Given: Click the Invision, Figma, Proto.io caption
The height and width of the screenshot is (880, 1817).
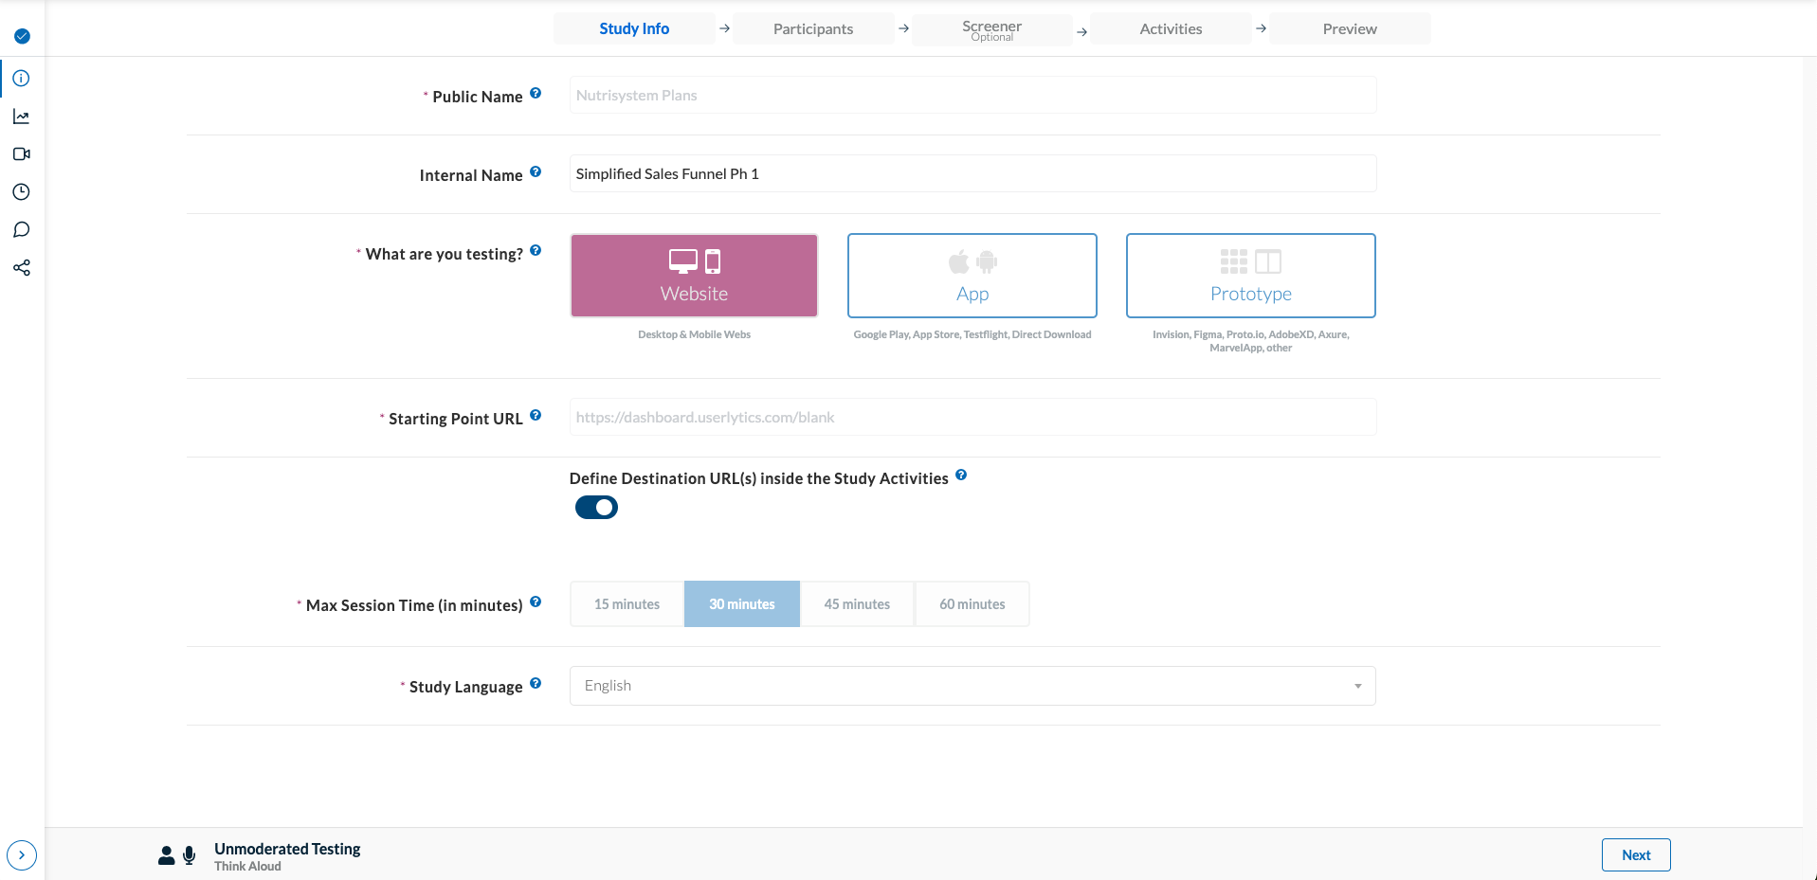Looking at the screenshot, I should point(1251,341).
